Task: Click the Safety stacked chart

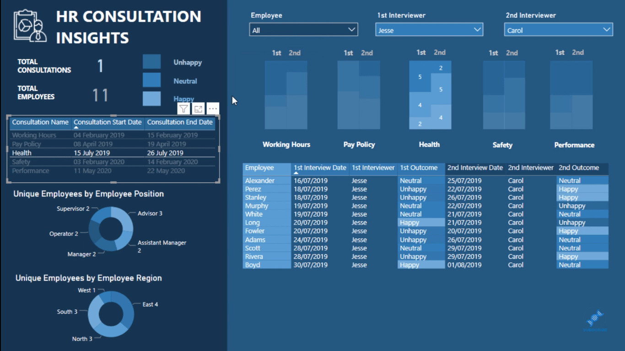Action: point(504,95)
